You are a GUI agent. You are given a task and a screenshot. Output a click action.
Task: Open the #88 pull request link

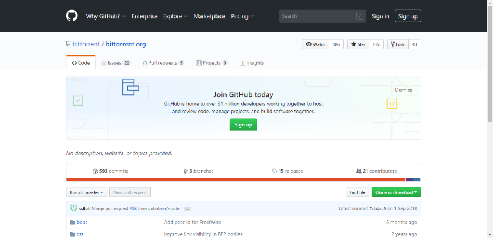(133, 209)
